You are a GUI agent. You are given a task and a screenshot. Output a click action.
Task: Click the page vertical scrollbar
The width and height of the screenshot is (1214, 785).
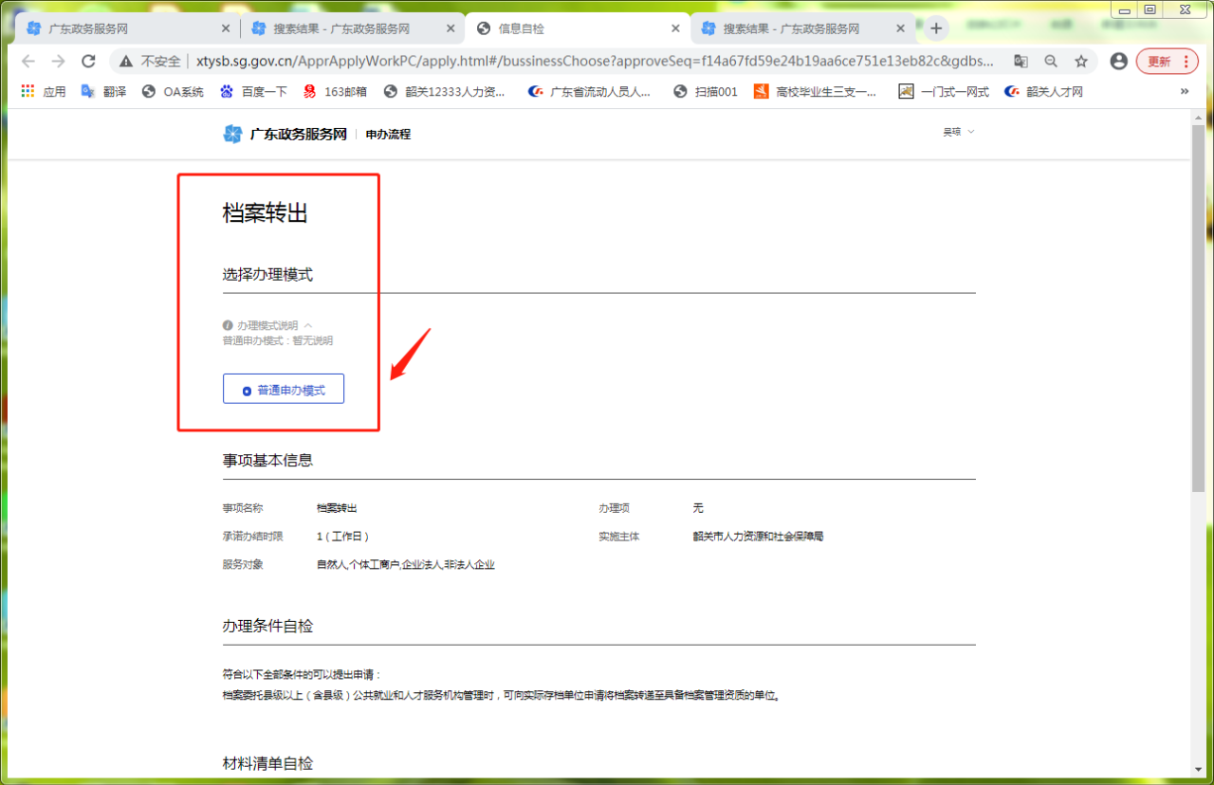(x=1198, y=379)
